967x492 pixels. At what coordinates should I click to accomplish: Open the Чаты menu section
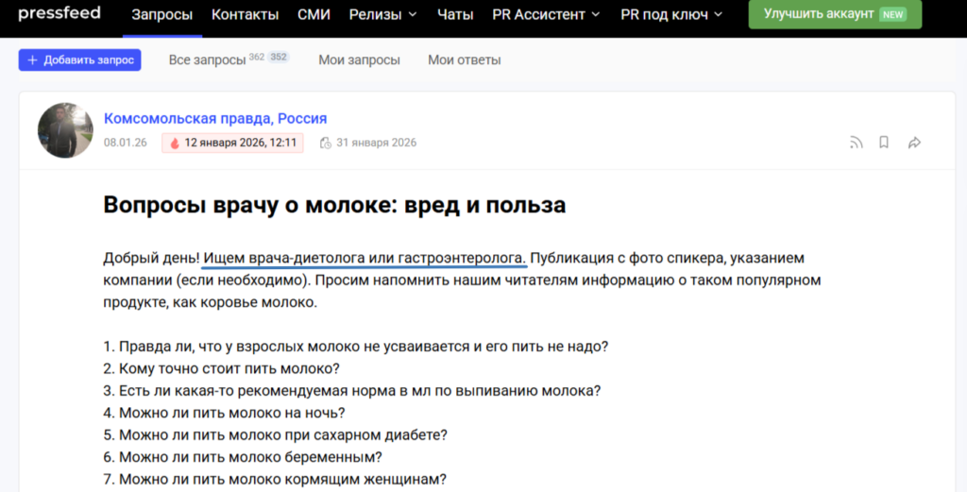click(455, 14)
